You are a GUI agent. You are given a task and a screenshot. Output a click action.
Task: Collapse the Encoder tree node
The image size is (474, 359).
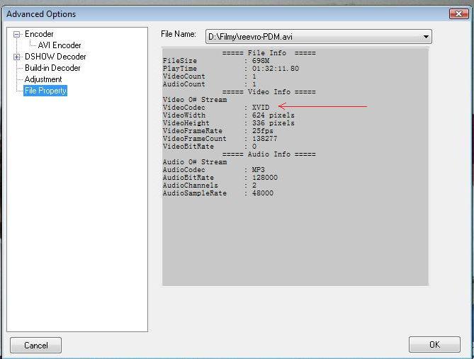point(16,35)
